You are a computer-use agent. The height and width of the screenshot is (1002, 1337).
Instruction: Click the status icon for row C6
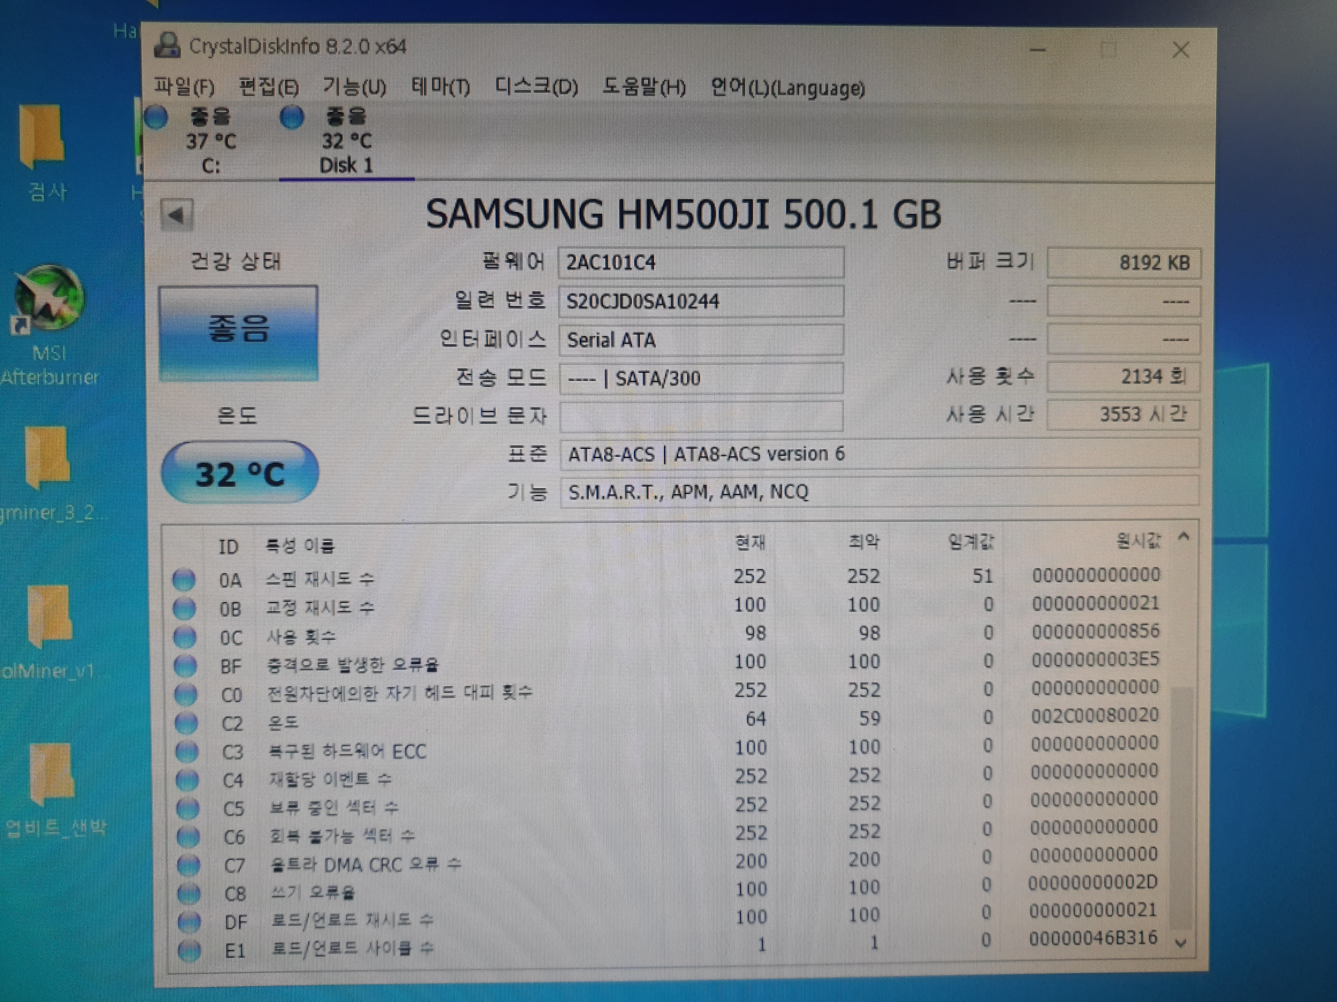pos(189,837)
